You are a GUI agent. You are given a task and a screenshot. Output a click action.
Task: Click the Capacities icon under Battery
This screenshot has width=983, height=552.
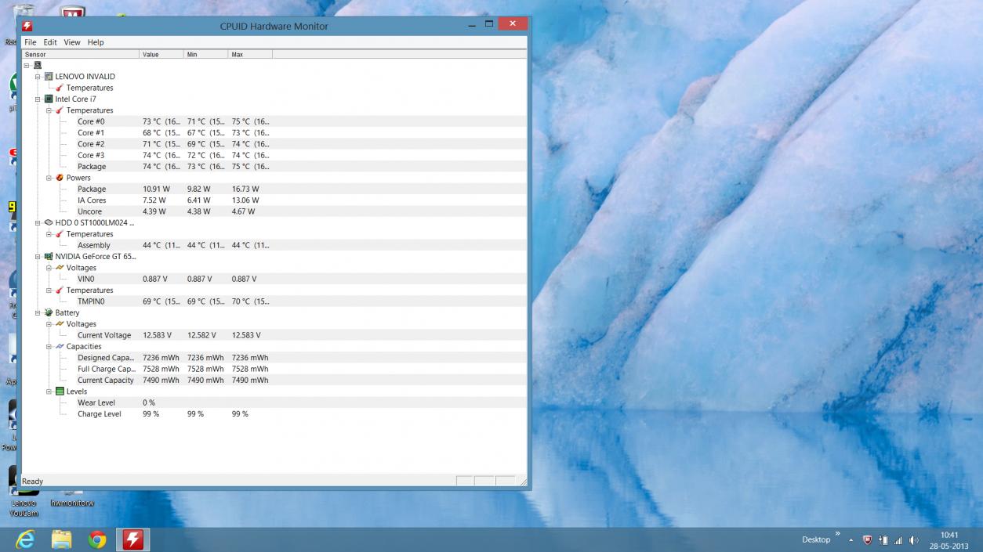click(x=60, y=346)
